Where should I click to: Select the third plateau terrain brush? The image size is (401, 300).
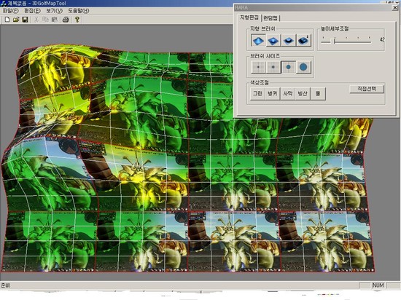288,40
